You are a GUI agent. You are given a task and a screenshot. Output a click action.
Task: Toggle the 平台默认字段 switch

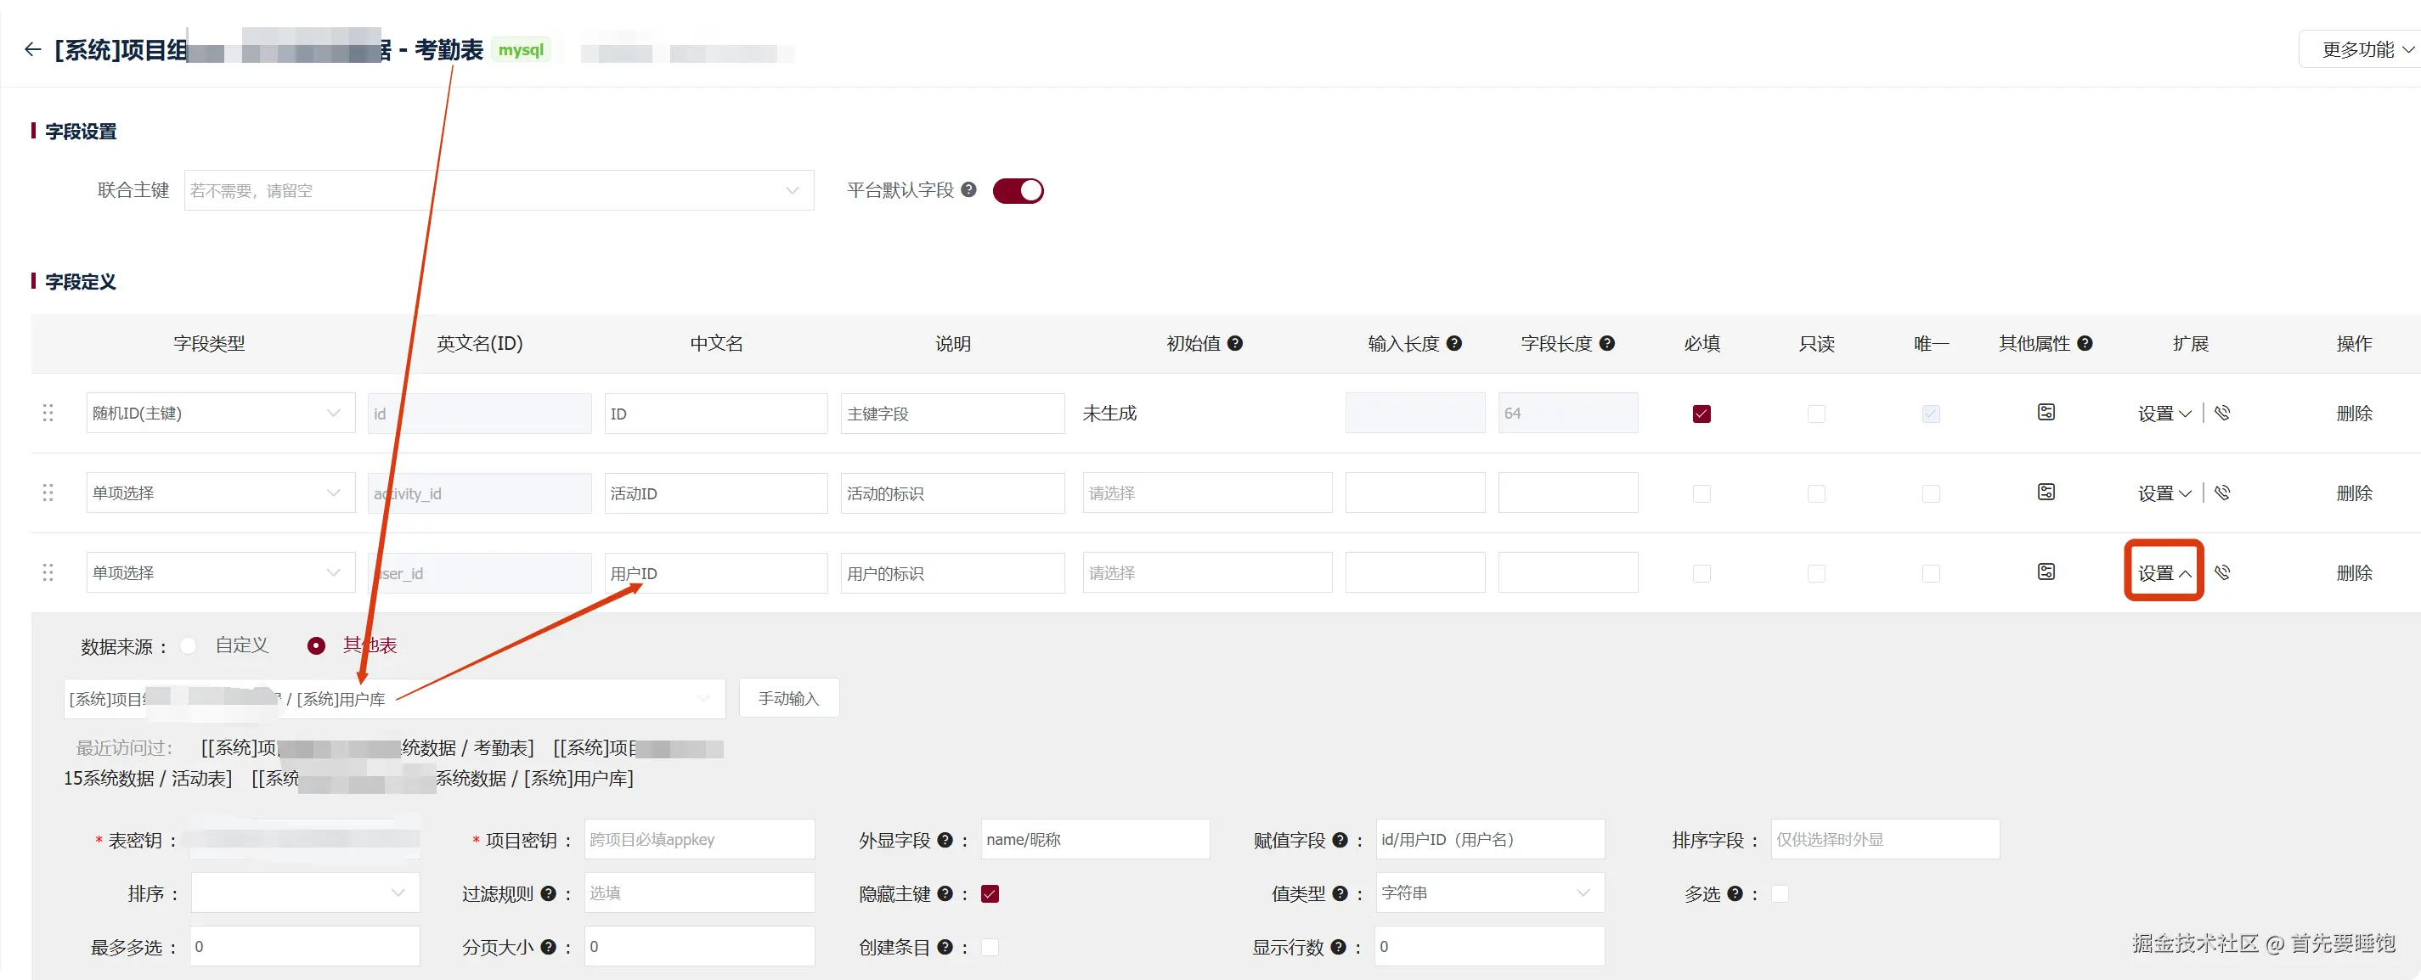click(1018, 191)
